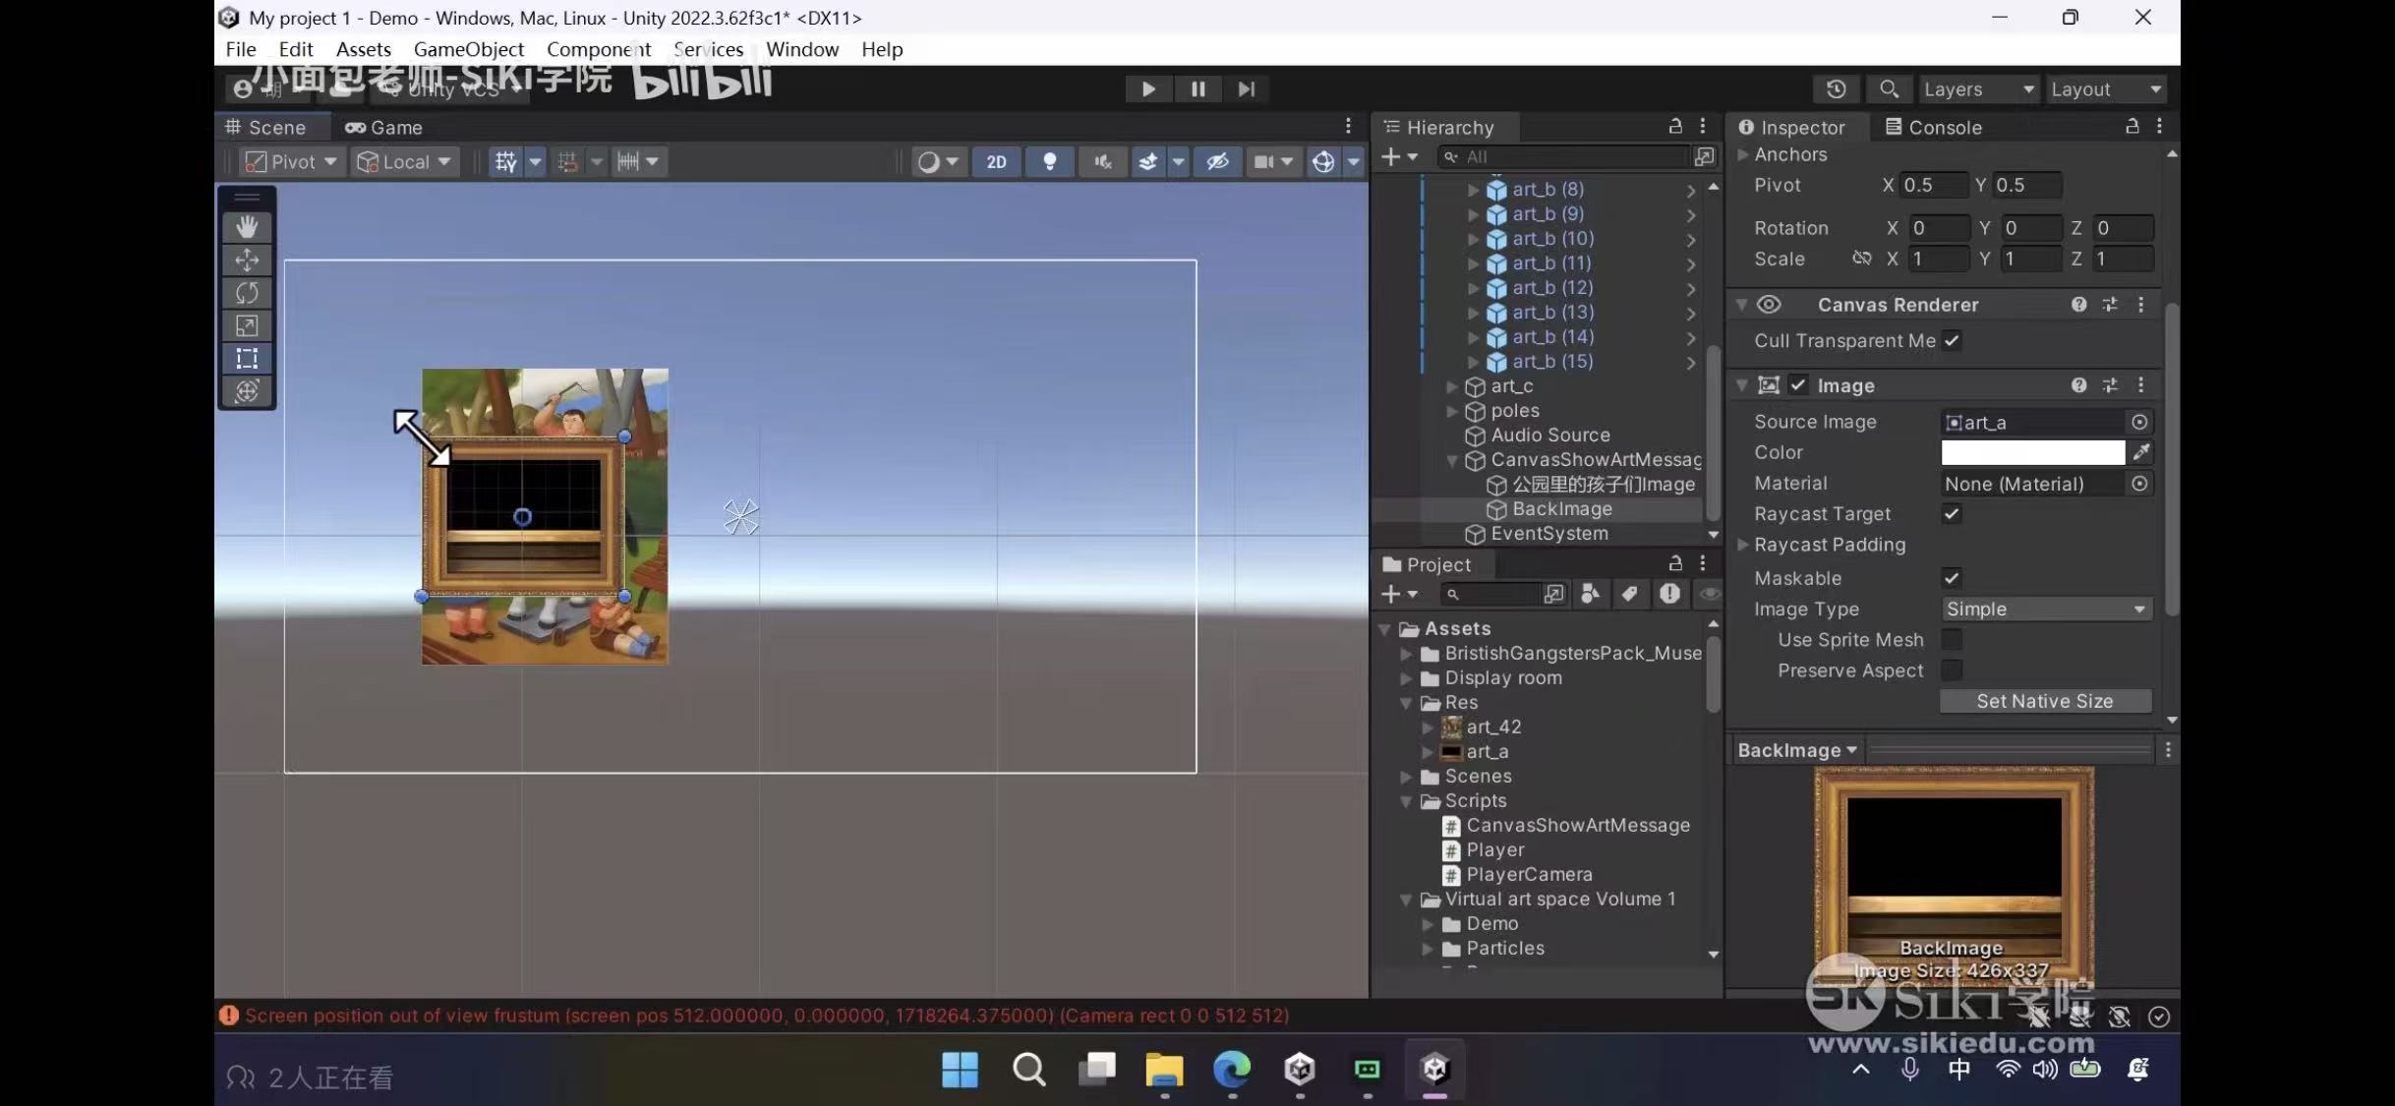Open the GameObject menu
The image size is (2395, 1106).
pyautogui.click(x=469, y=49)
